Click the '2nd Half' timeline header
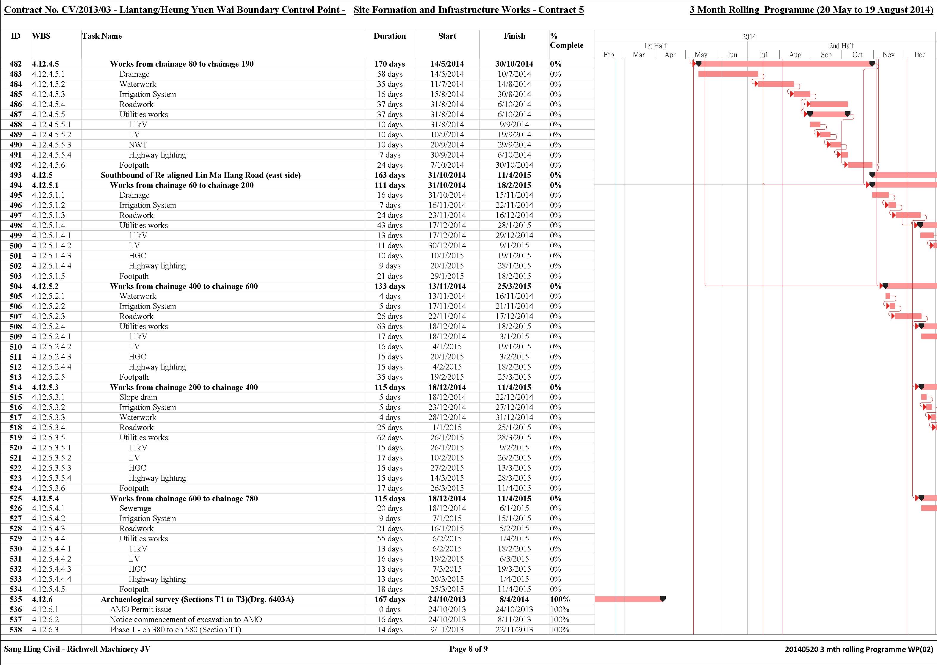 tap(842, 46)
